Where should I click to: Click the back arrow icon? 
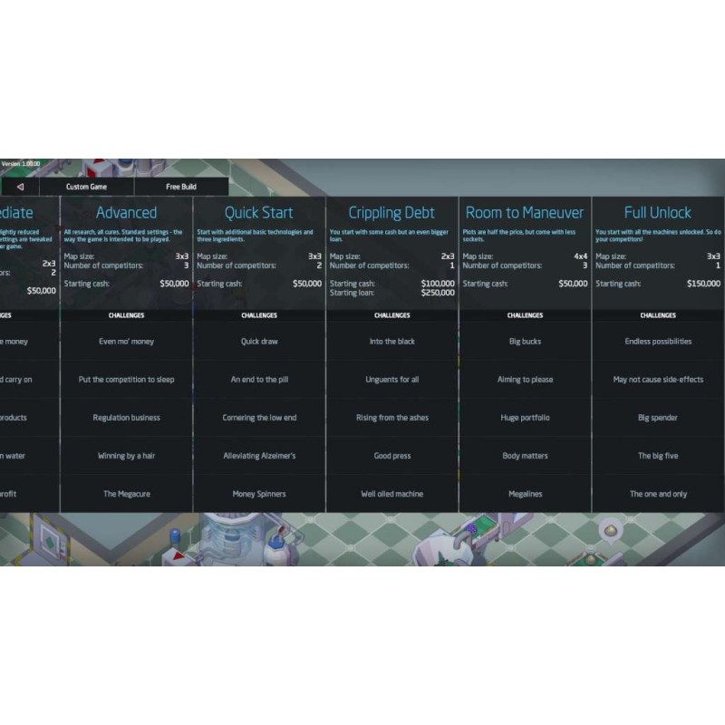click(19, 187)
